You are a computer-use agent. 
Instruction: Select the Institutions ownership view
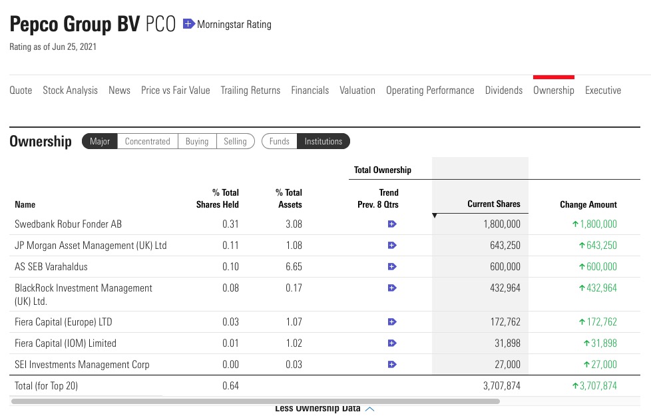[x=324, y=141]
